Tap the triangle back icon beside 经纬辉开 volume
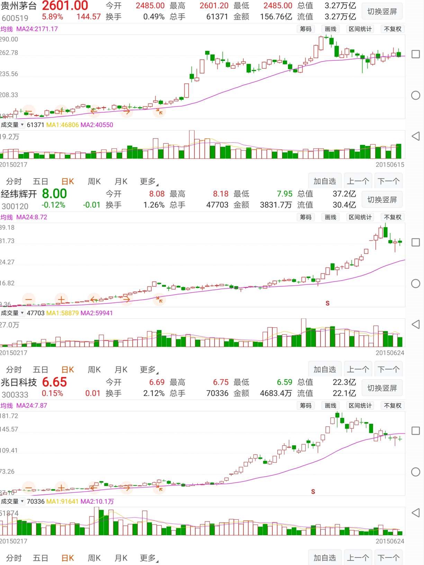 pos(416,325)
